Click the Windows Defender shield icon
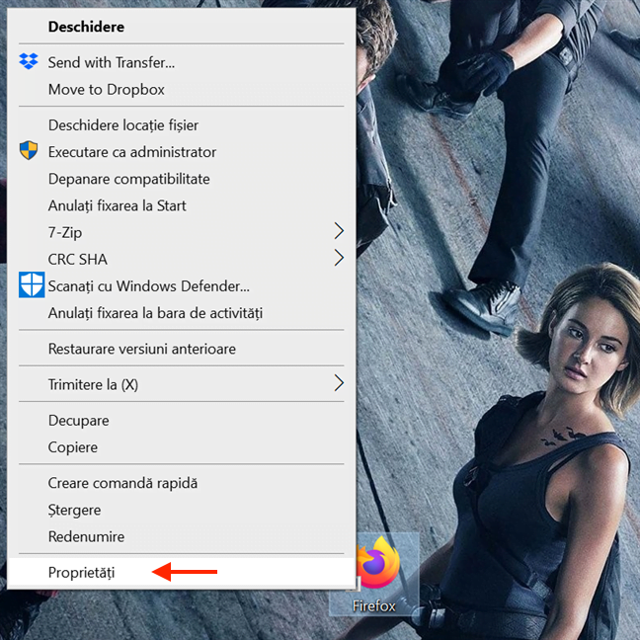Image resolution: width=640 pixels, height=640 pixels. [32, 284]
